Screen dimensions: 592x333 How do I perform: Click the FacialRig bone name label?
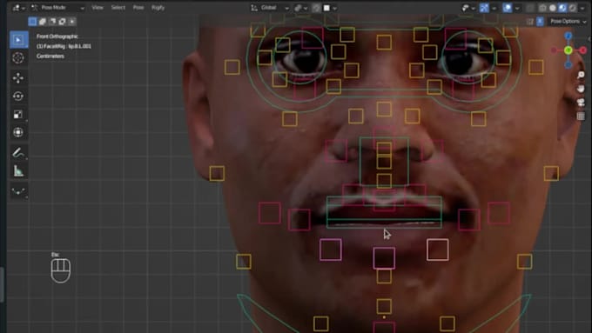coord(64,46)
